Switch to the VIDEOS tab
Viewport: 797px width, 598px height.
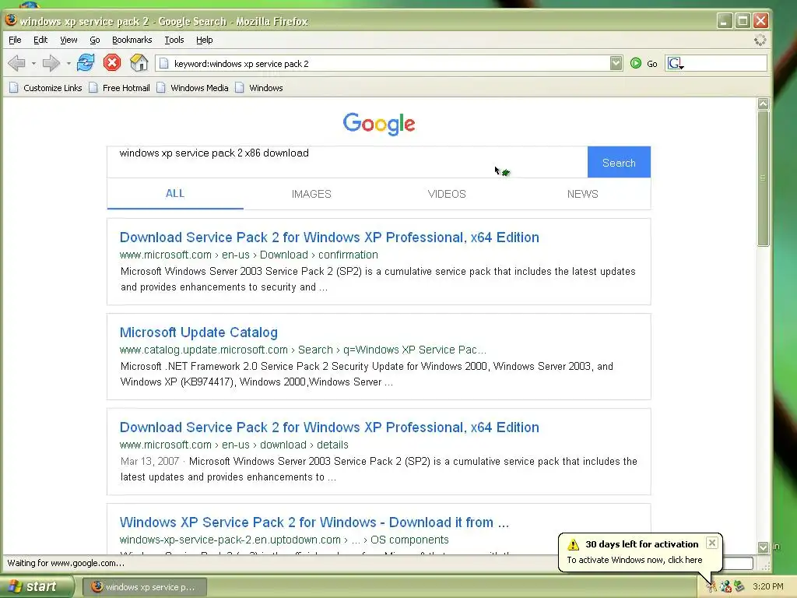pos(447,194)
